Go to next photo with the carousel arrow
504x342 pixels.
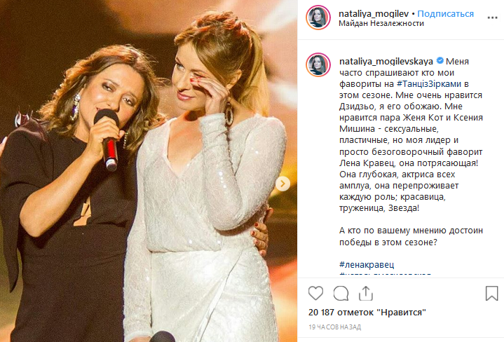tap(283, 184)
